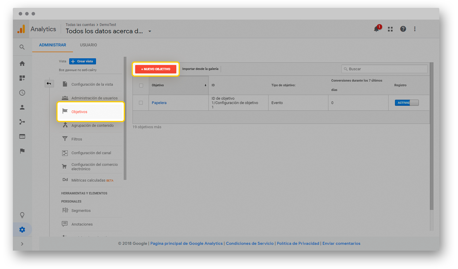Open the Papelera goal link
This screenshot has width=458, height=269.
point(159,103)
